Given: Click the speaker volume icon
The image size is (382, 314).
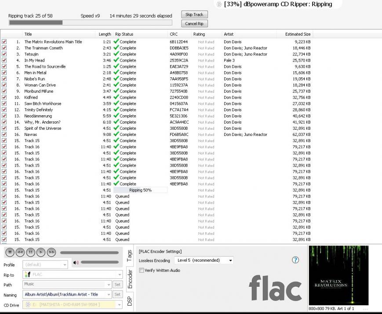Looking at the screenshot, I should pos(76,263).
